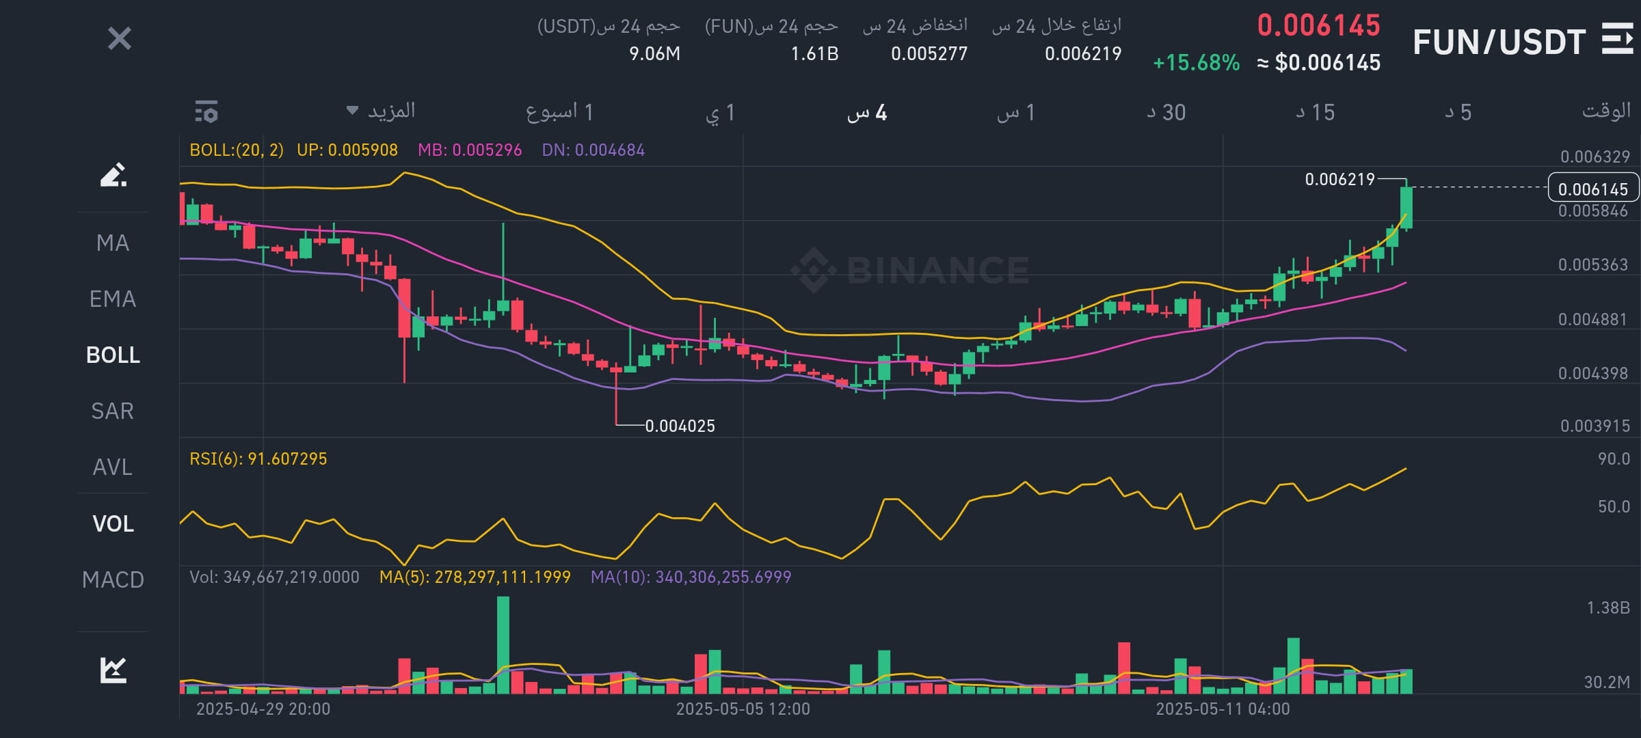Viewport: 1641px width, 738px height.
Task: Click the MA(10): 340,306,255.6999 label
Action: click(x=691, y=577)
